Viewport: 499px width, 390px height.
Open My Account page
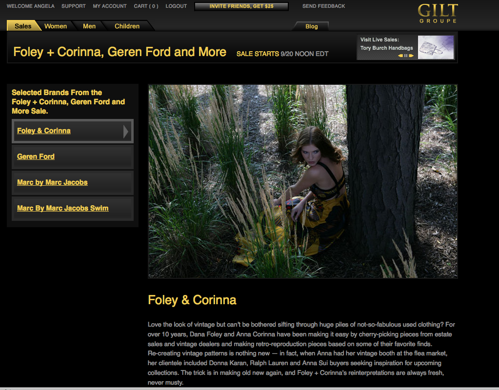[x=109, y=6]
